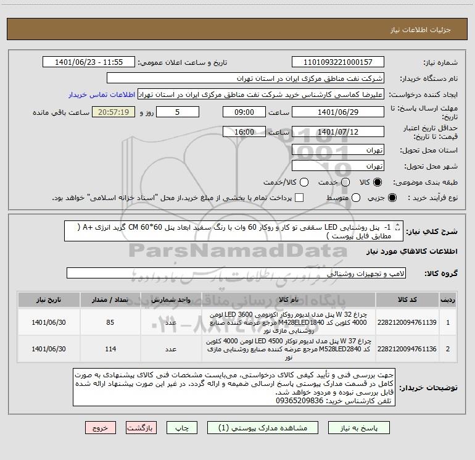Click need date 1401/06/30 in row 1
The width and height of the screenshot is (475, 460).
(x=49, y=322)
